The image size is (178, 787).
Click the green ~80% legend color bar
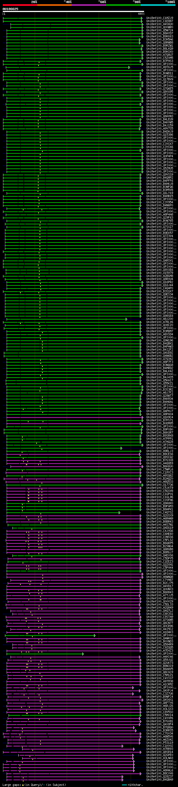(x=123, y=5)
